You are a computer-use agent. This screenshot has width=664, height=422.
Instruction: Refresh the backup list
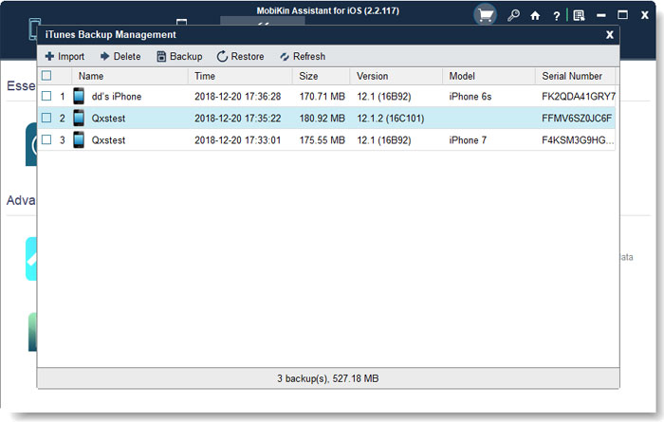(303, 56)
